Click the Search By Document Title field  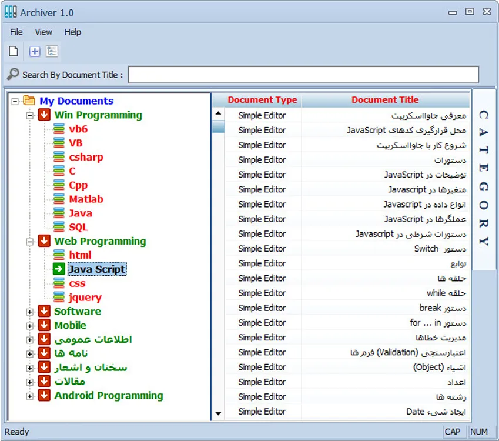click(x=303, y=75)
